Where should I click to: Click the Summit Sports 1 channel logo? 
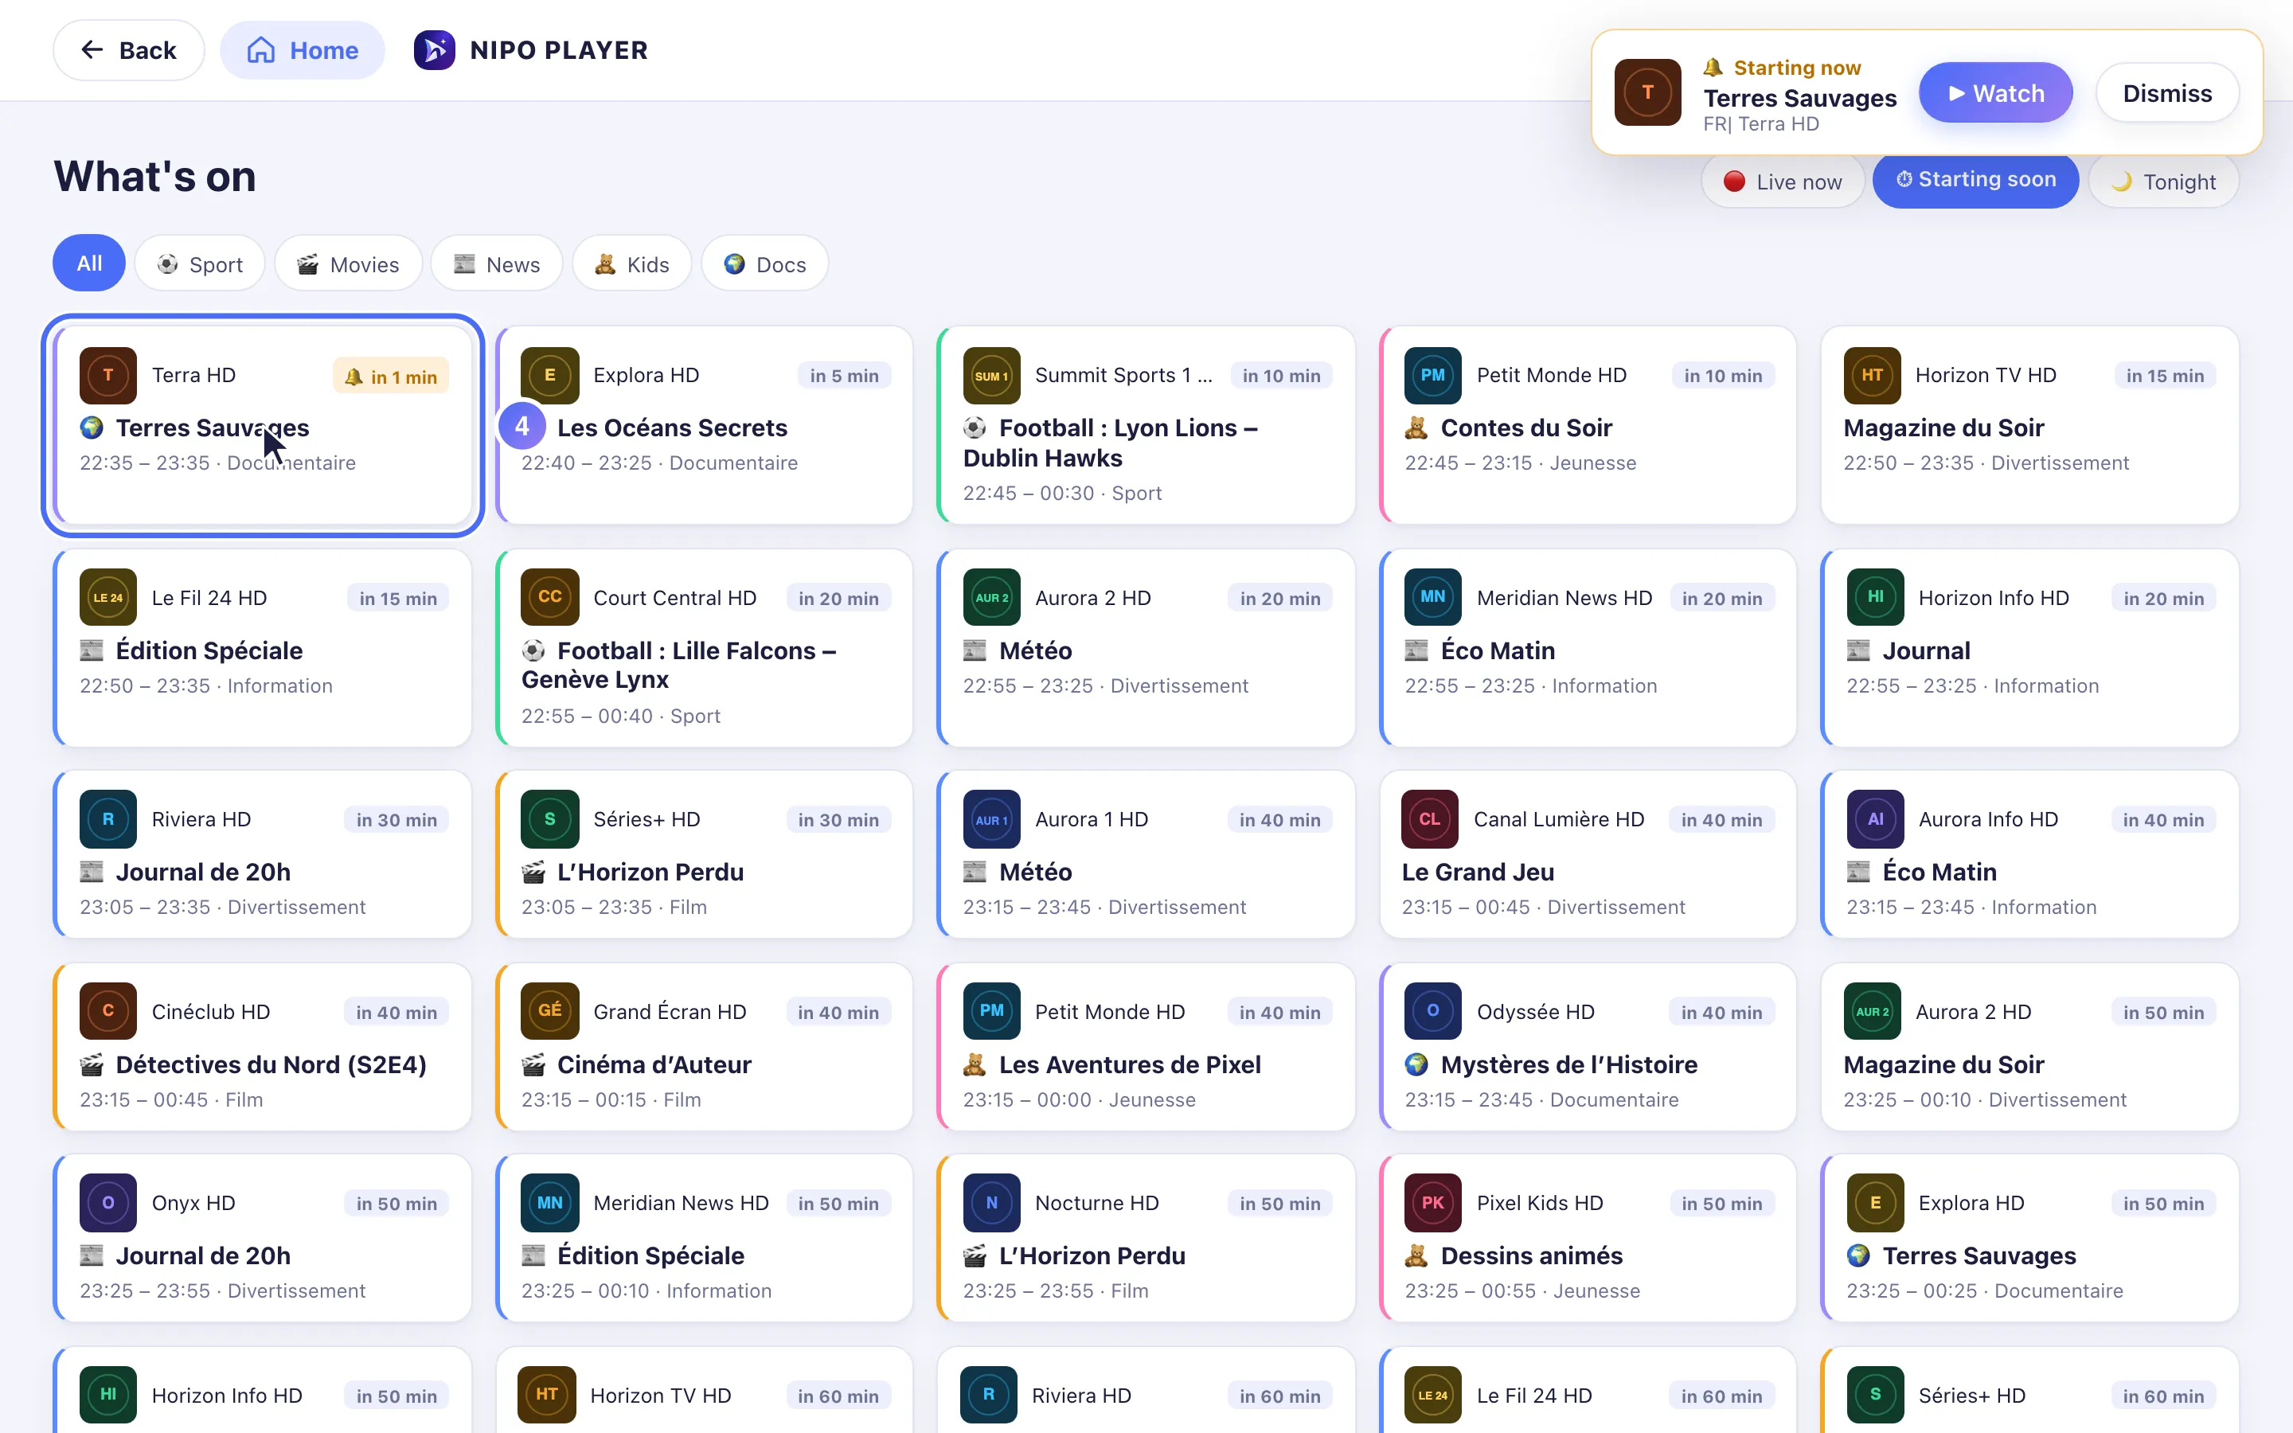point(991,375)
